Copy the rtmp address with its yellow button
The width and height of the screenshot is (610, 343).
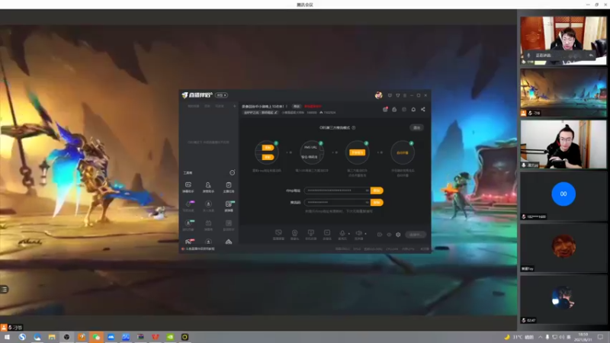pos(377,191)
